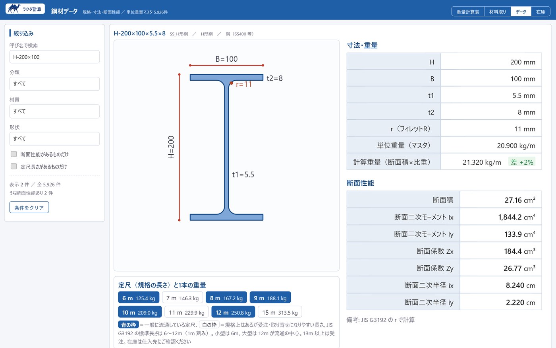Select the 12 m 250.8 kg chip
The height and width of the screenshot is (348, 556).
coord(233,312)
